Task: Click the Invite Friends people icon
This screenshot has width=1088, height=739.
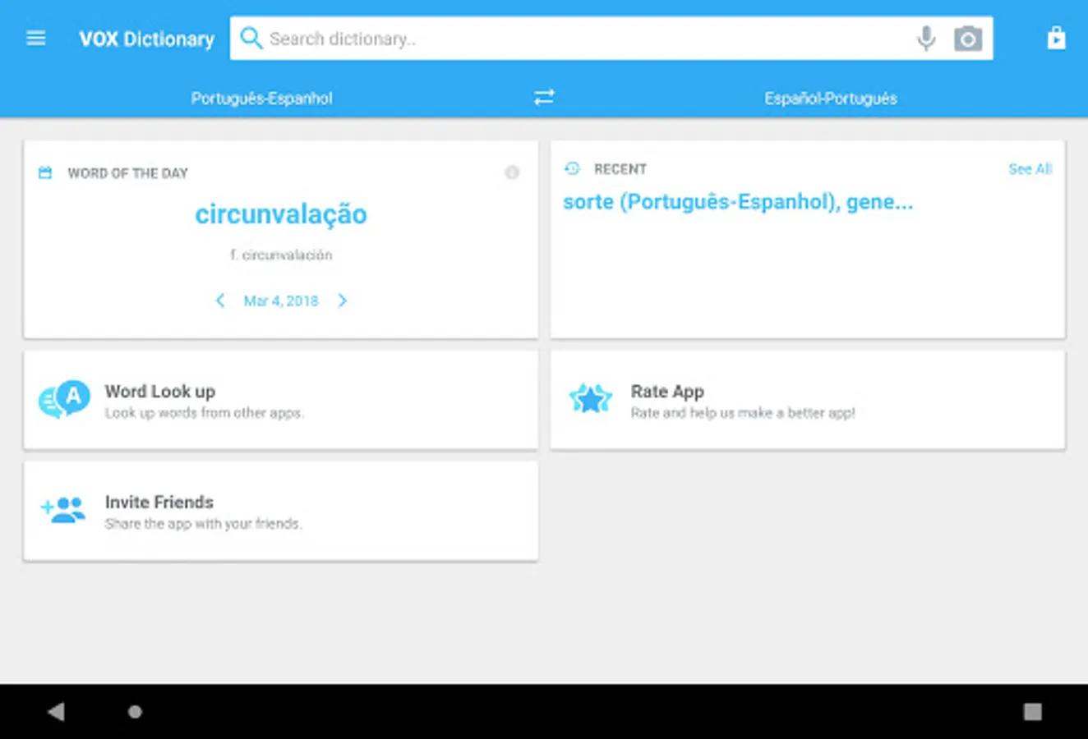Action: [63, 510]
